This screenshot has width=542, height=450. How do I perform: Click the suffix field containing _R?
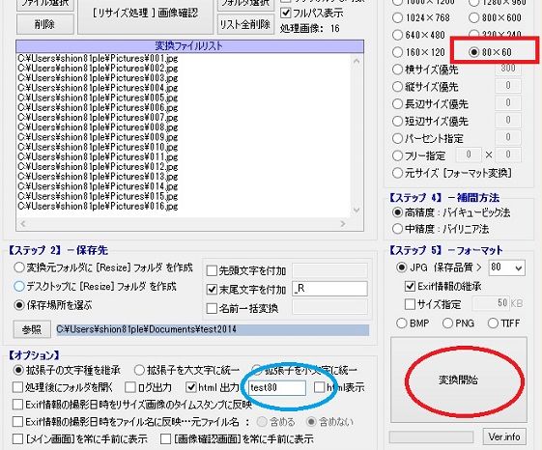329,289
